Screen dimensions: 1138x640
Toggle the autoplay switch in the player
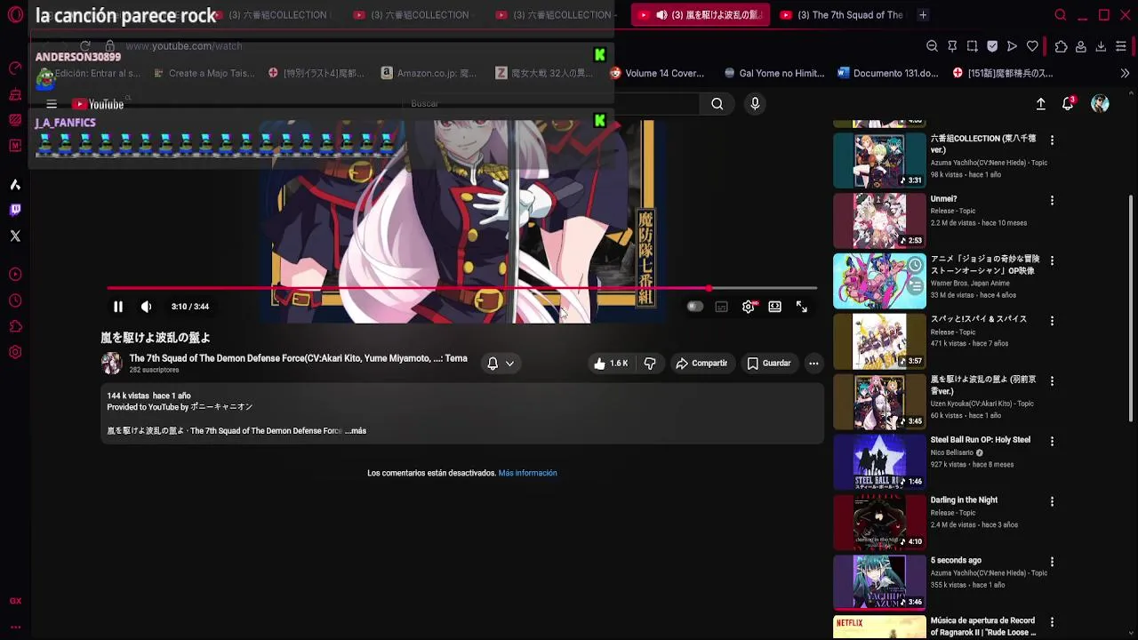coord(694,307)
